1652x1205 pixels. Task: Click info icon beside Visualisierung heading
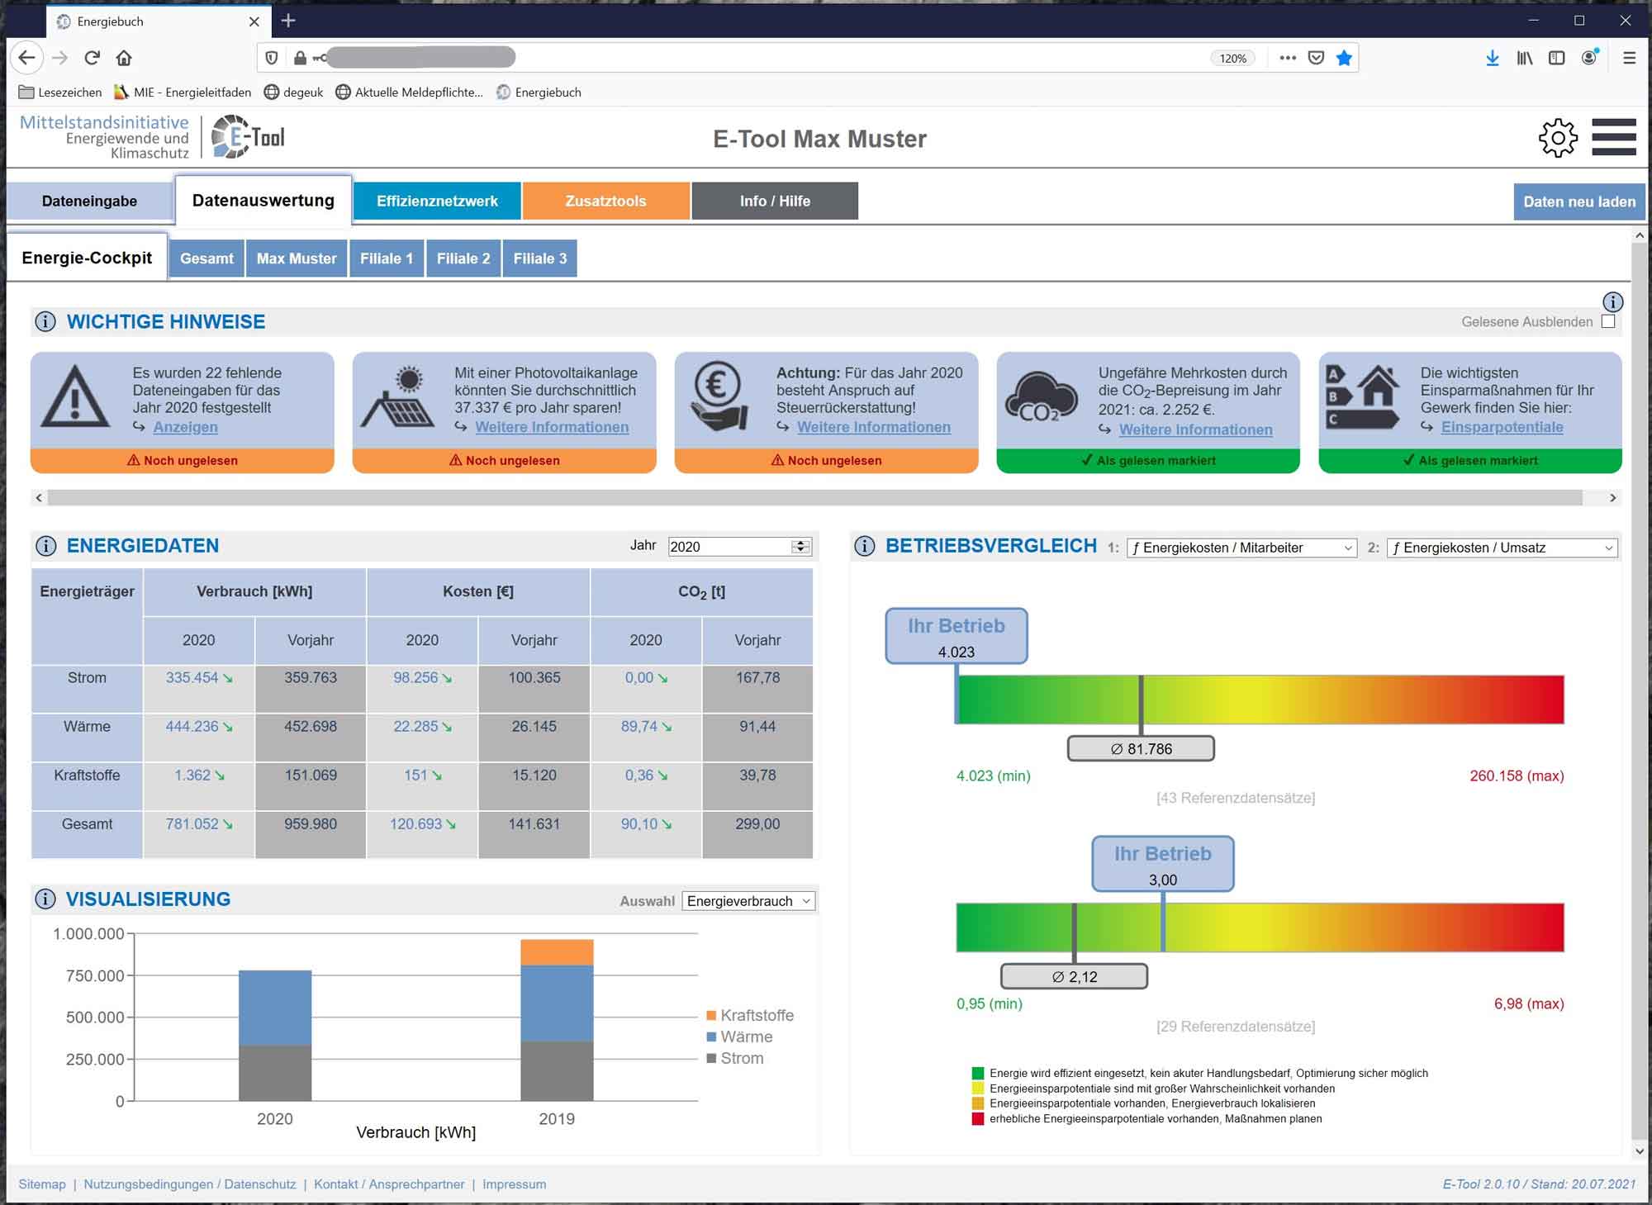click(x=45, y=899)
